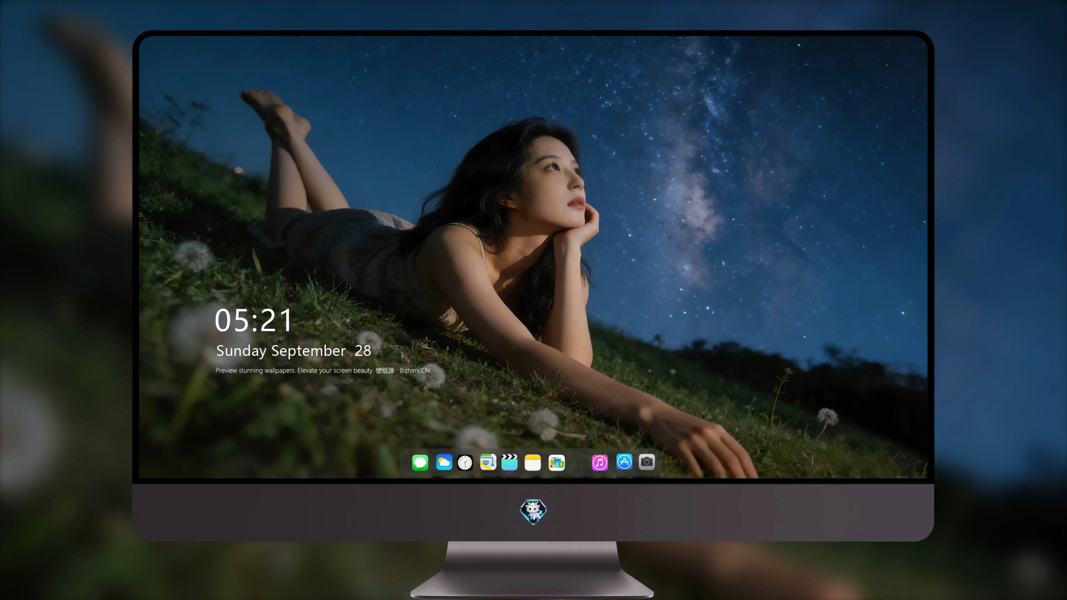Viewport: 1067px width, 600px height.
Task: Open the Camera app in the dock
Action: click(x=647, y=462)
